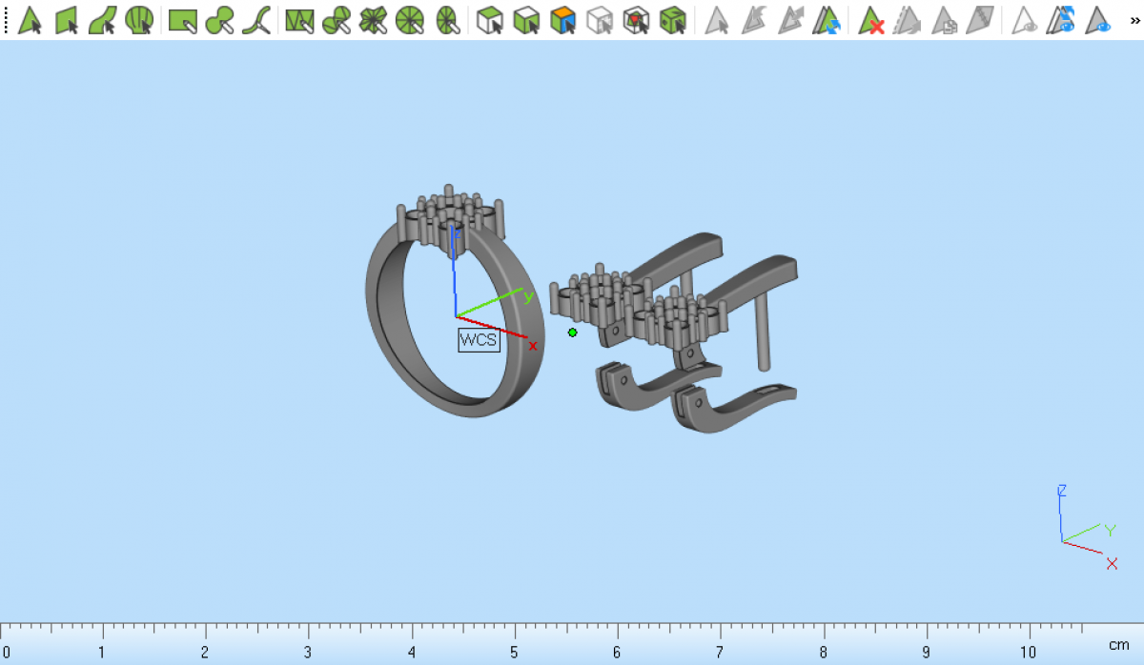
Task: Select the orange and blue cube tool
Action: click(x=563, y=20)
